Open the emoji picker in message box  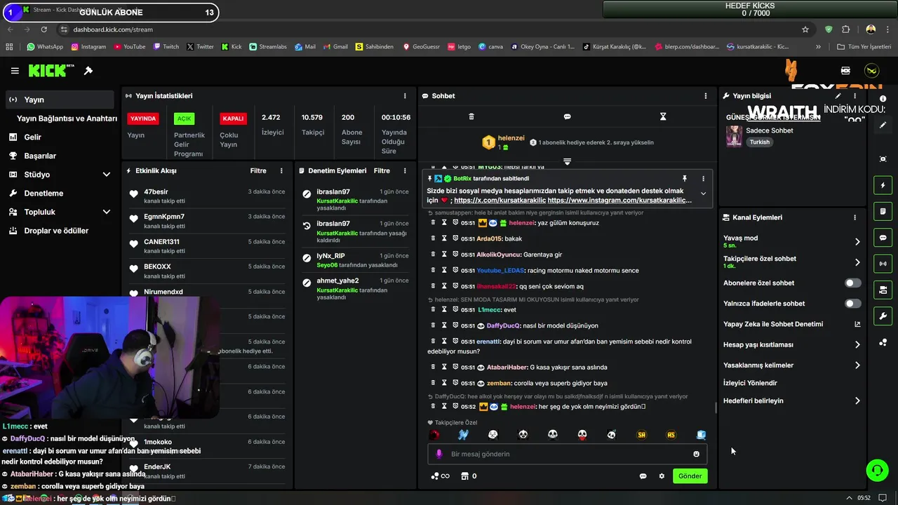click(696, 454)
